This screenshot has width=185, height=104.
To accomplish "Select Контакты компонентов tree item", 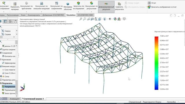I will coord(9,56).
